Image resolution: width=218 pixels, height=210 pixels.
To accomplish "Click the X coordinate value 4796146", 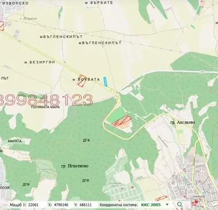I will [61, 205].
